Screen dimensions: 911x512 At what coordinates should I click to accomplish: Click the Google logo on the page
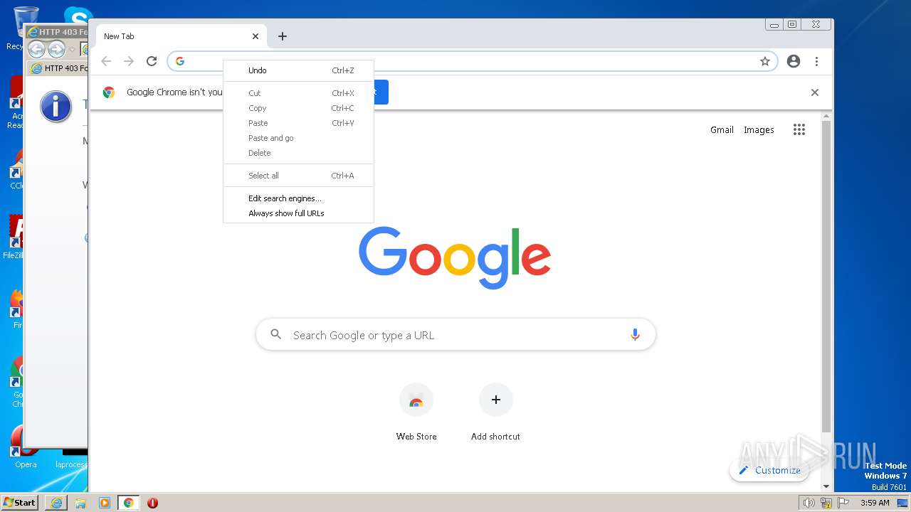click(x=455, y=257)
